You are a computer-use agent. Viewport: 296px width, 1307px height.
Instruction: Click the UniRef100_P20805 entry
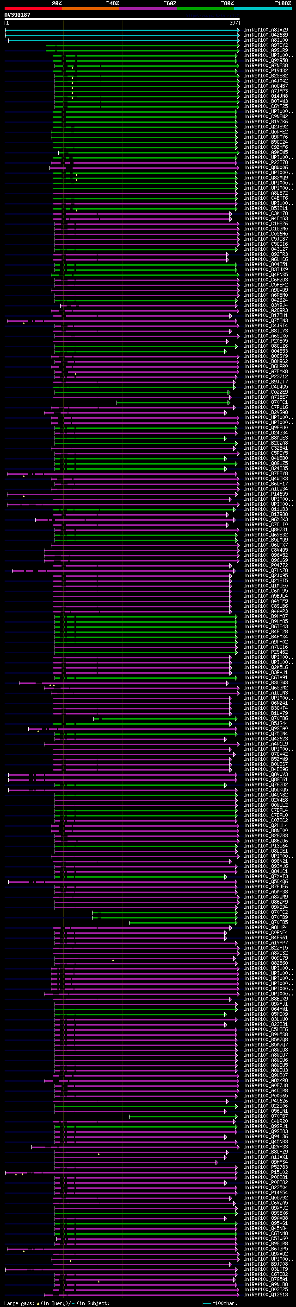coord(265,341)
